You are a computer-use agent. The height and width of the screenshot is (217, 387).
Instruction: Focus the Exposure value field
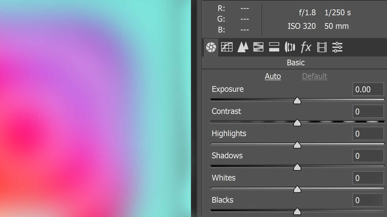point(368,89)
